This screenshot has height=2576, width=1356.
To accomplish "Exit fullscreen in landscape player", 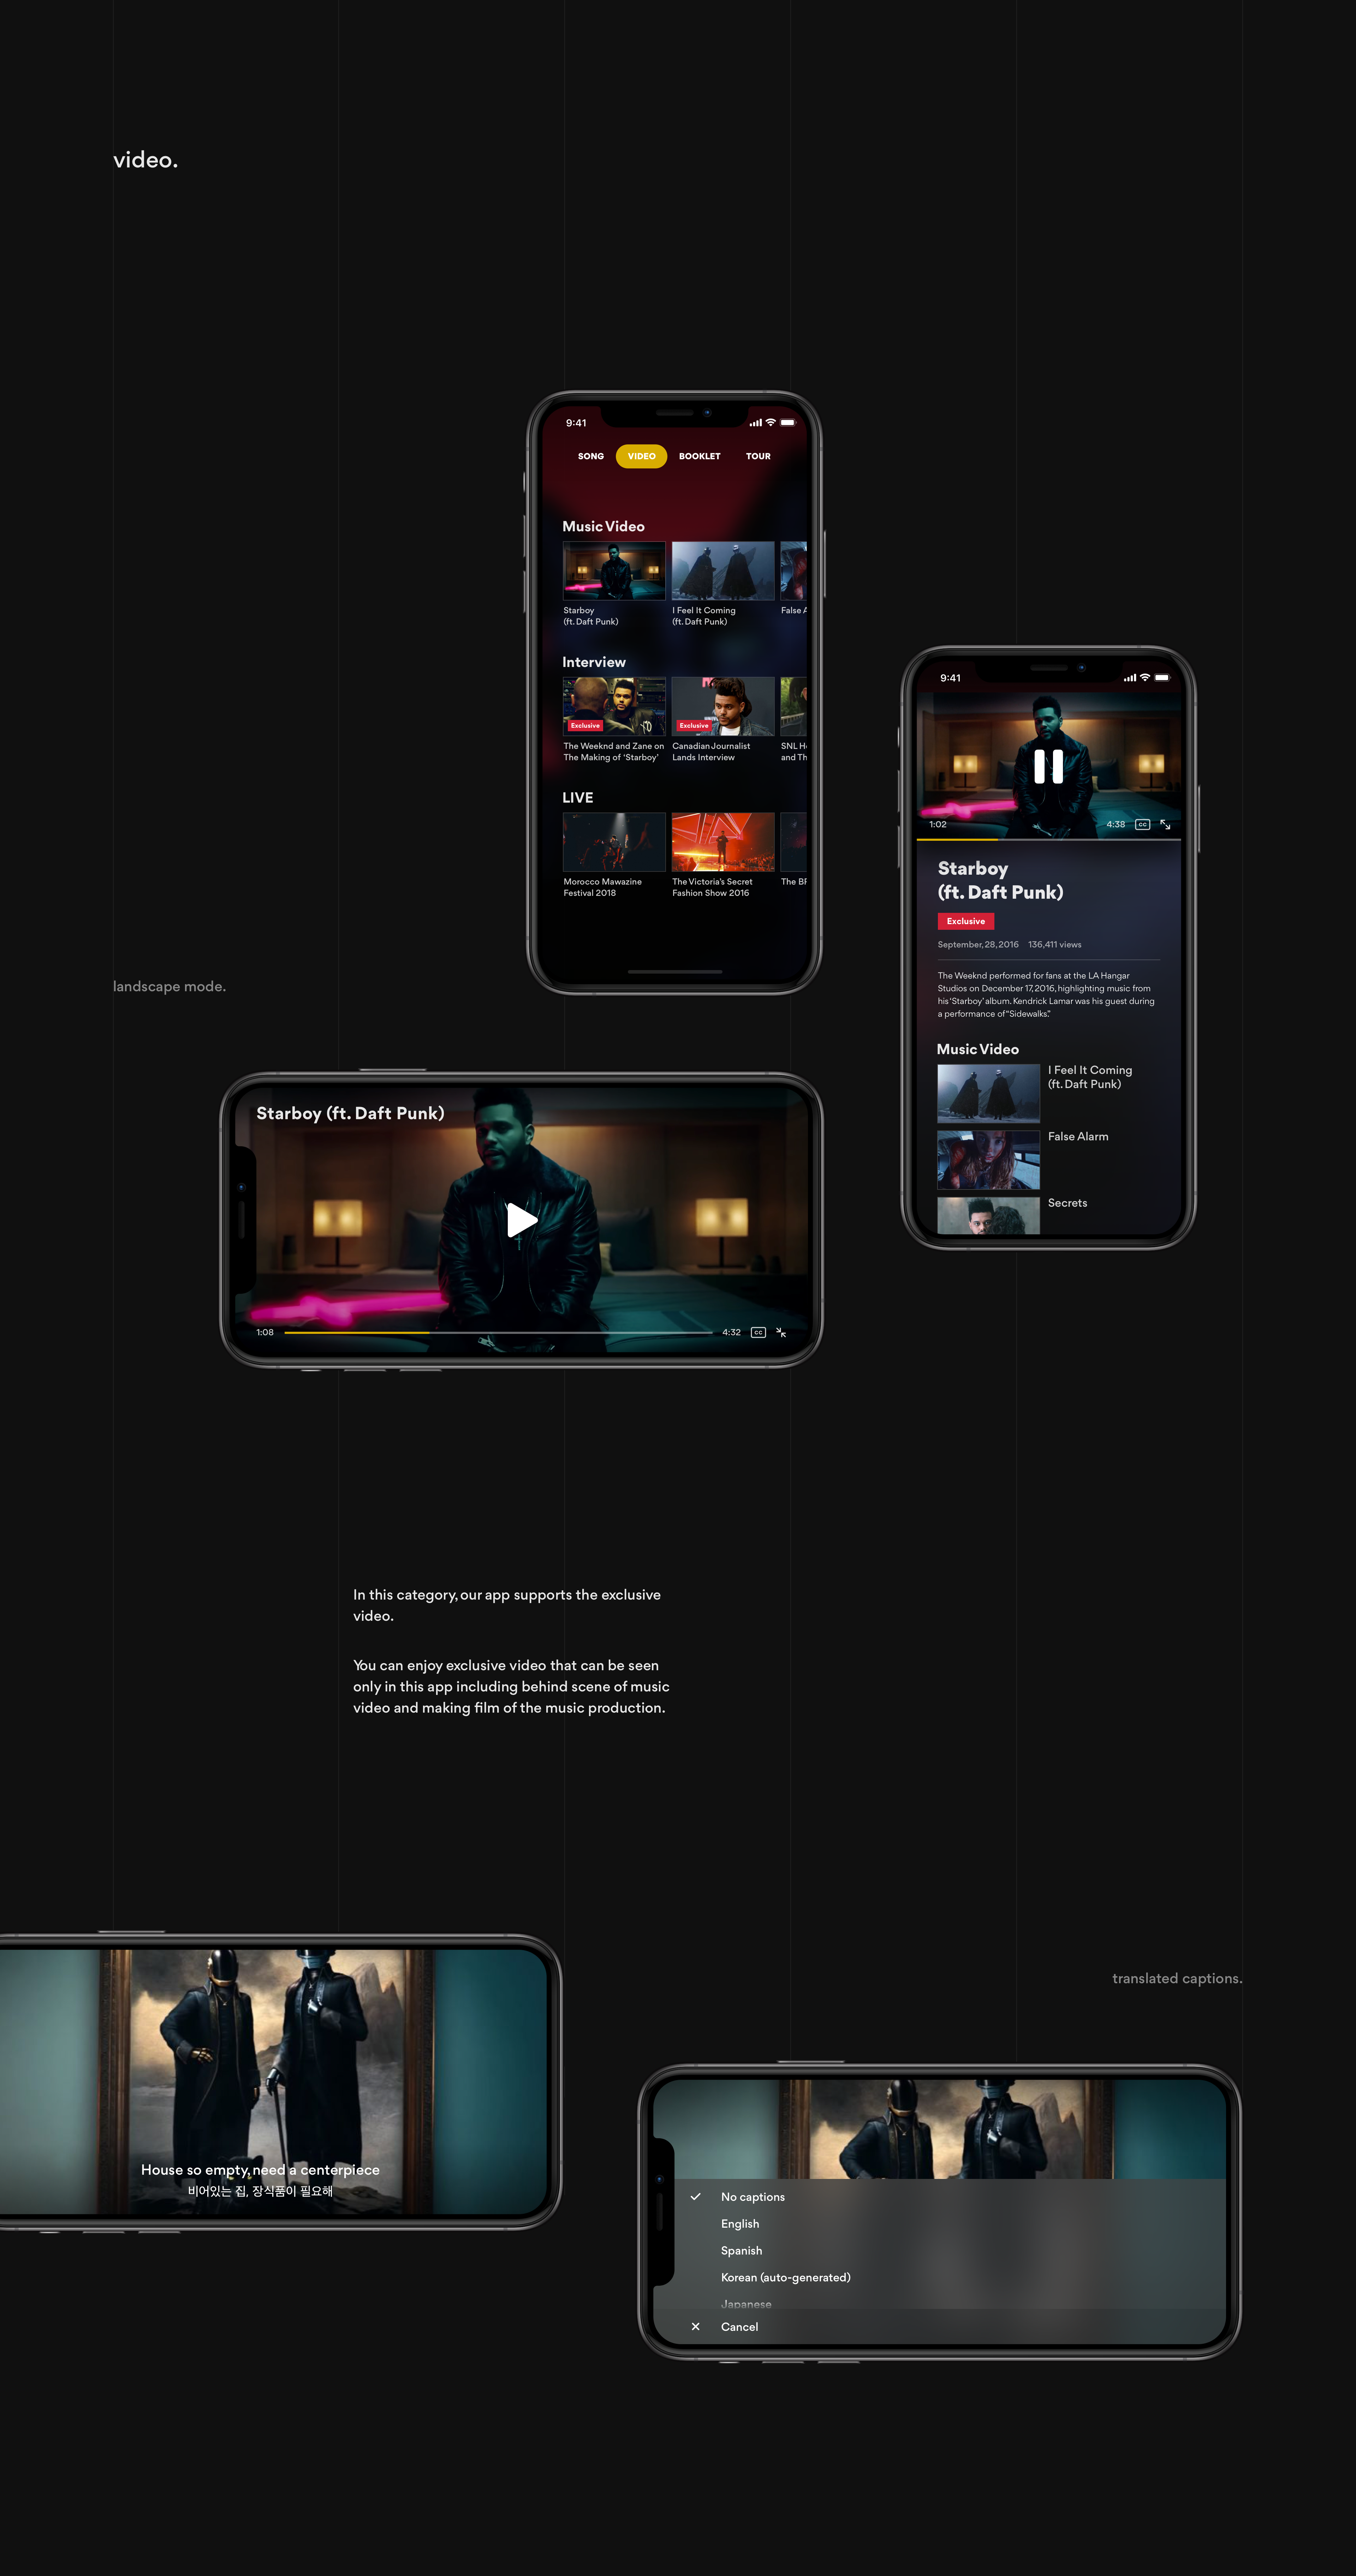I will [781, 1332].
